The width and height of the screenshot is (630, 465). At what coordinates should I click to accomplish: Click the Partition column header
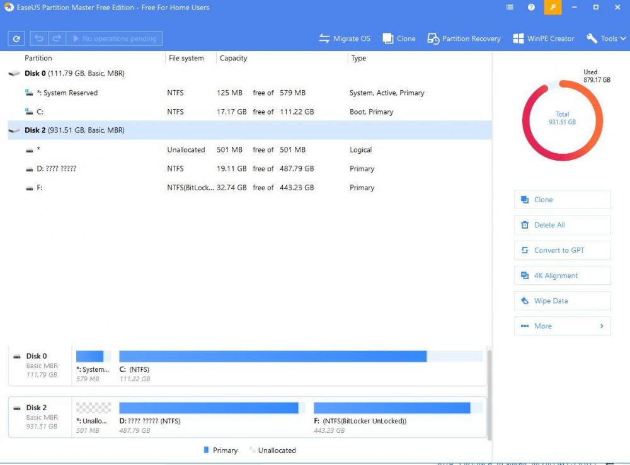point(38,58)
